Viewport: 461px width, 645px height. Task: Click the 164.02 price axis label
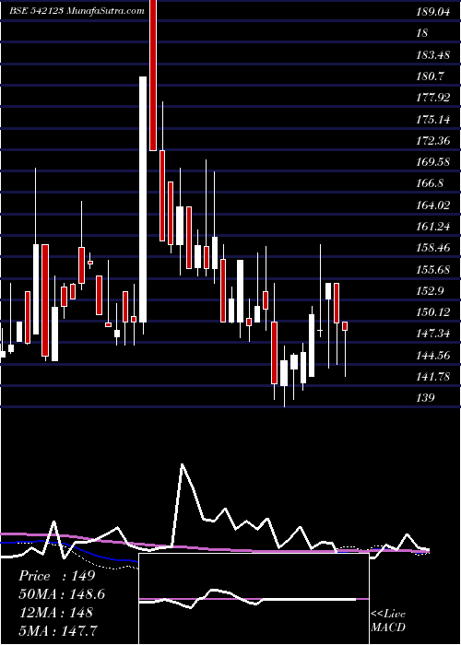(433, 205)
